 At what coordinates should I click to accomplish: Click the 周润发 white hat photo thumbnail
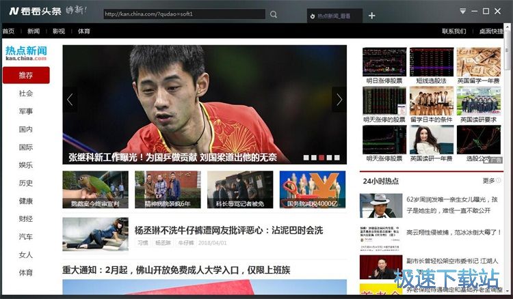[x=381, y=205]
